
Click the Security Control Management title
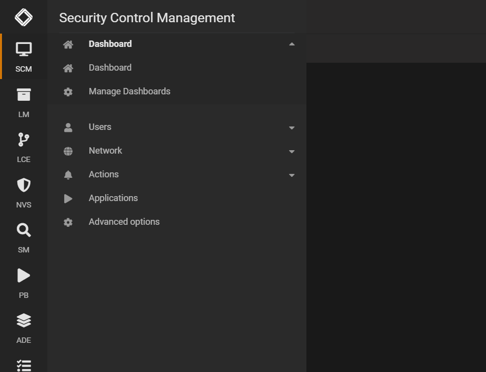click(147, 18)
